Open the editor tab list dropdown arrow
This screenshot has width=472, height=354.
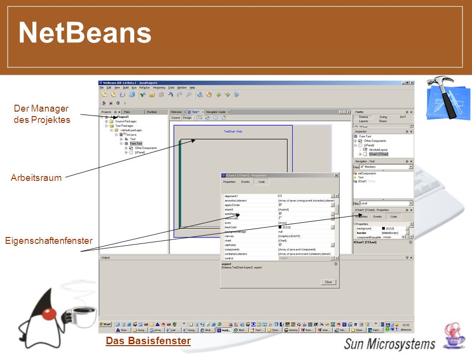tap(349, 112)
